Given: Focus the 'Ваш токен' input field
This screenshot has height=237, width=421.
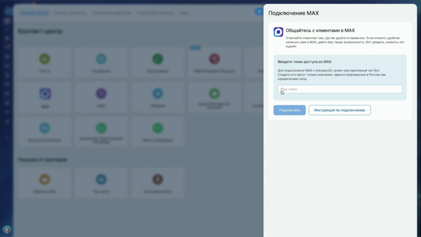Looking at the screenshot, I should (x=340, y=89).
